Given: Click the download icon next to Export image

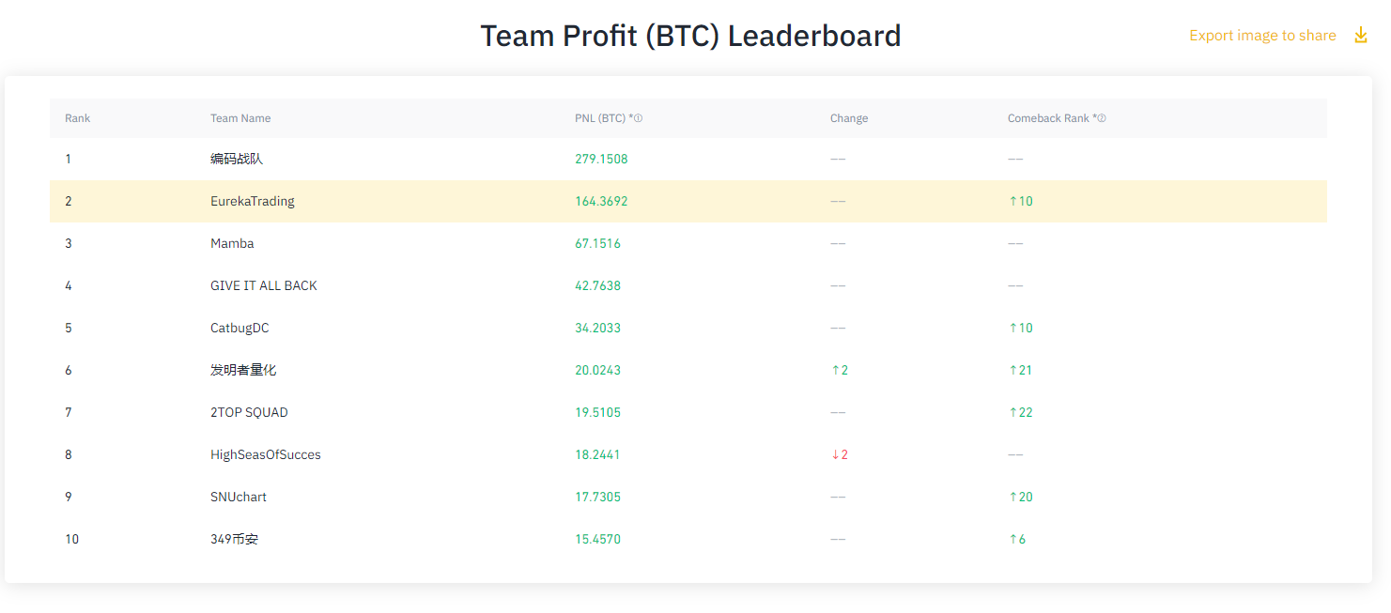Looking at the screenshot, I should (1361, 34).
